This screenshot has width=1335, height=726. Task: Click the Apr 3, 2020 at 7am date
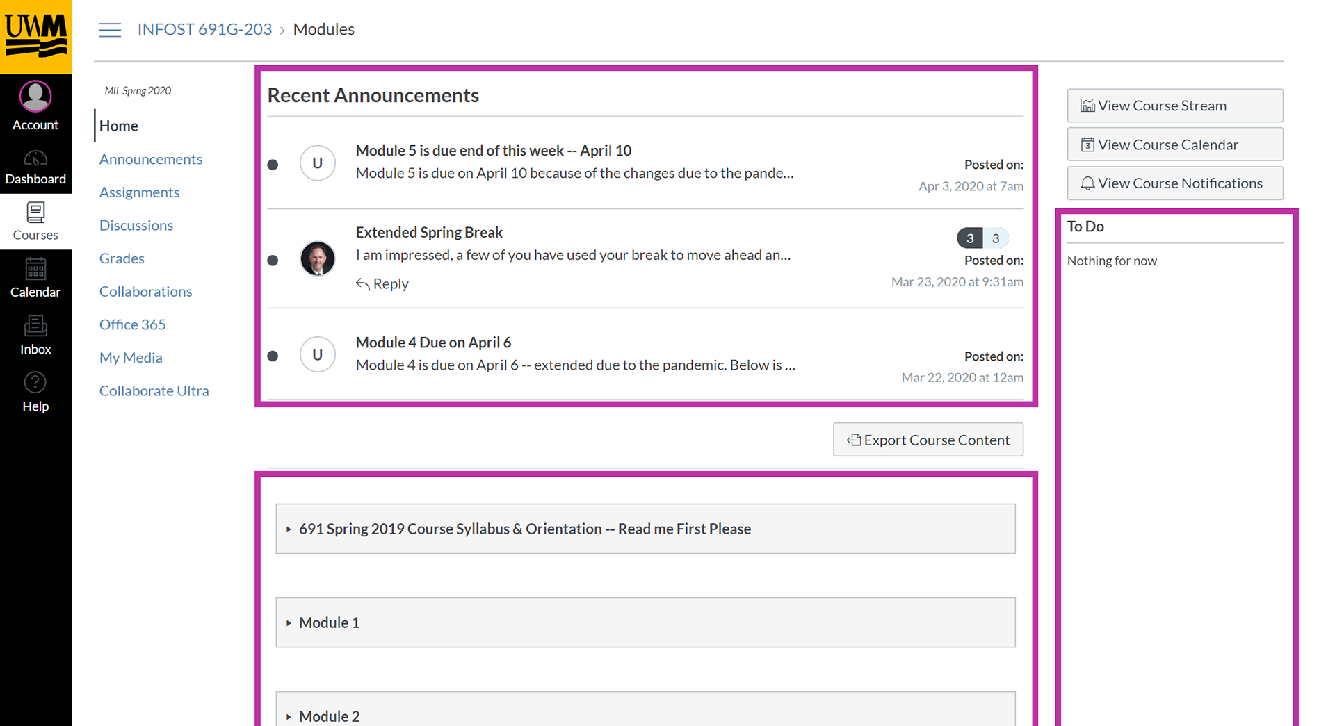(971, 186)
